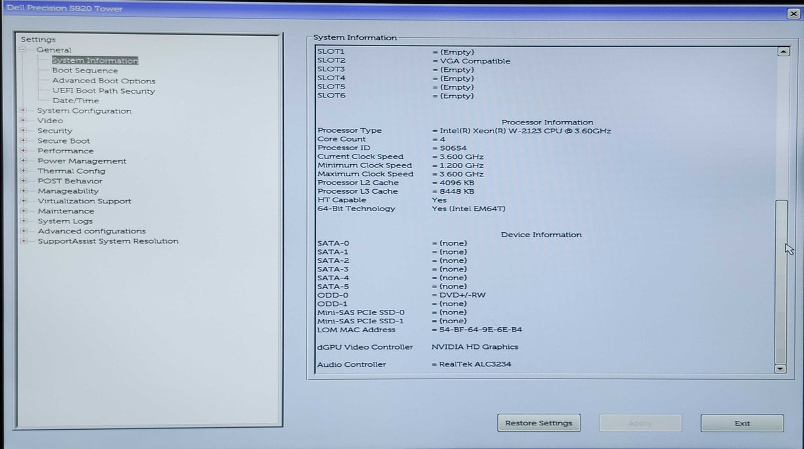Click the scroll down arrow
The height and width of the screenshot is (449, 804).
[780, 369]
